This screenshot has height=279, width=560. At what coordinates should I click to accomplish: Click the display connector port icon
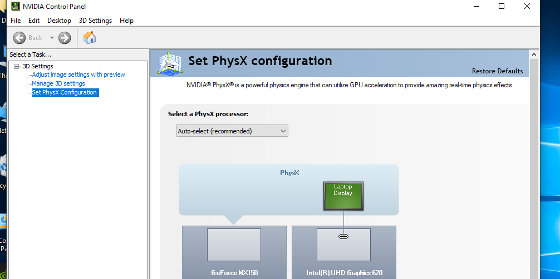343,236
